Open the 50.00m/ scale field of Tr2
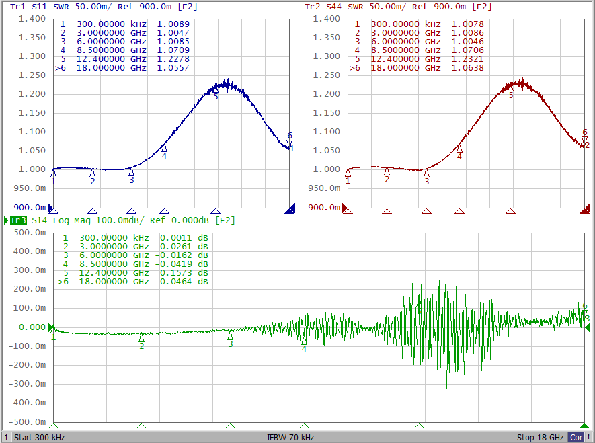 click(394, 7)
